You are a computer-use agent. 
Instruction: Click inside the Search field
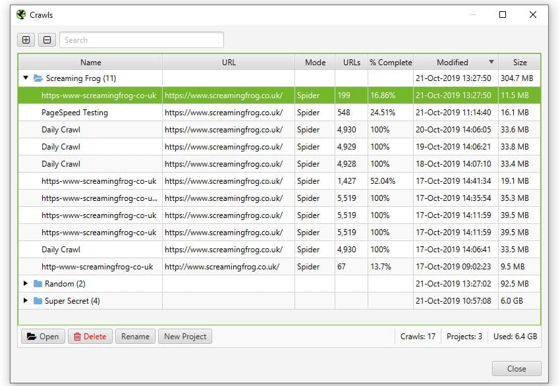[140, 40]
